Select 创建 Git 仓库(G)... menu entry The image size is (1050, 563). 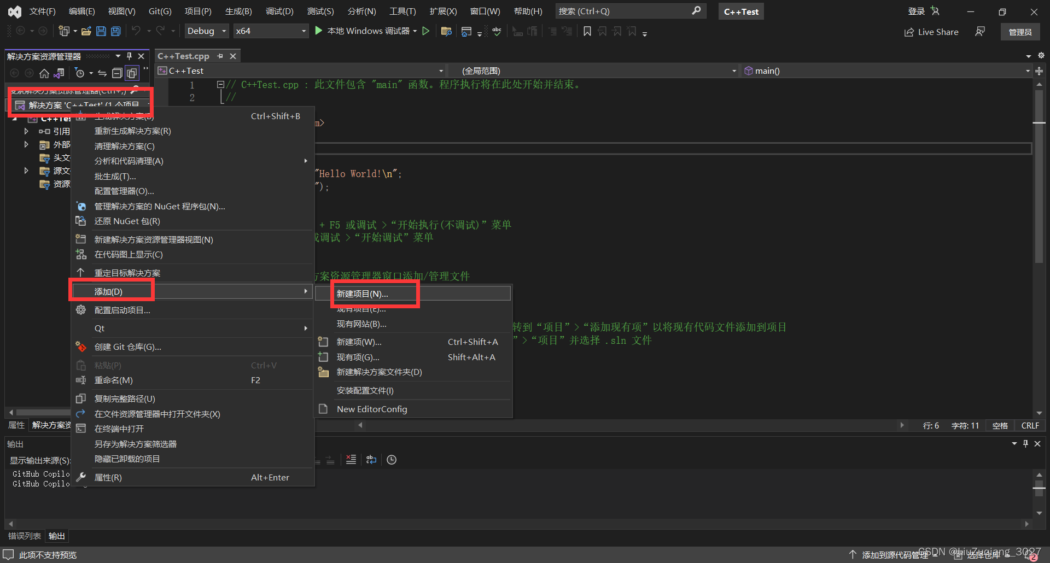click(193, 347)
